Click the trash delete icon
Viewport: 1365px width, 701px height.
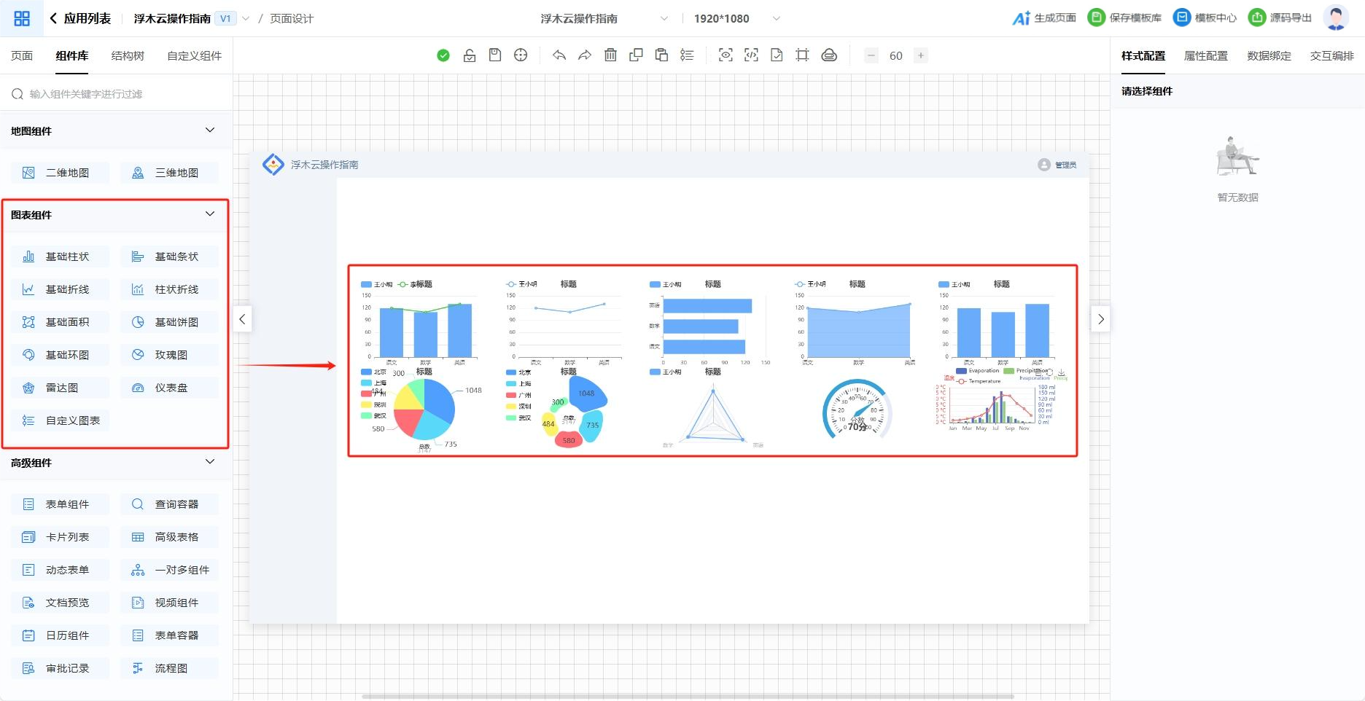point(611,55)
